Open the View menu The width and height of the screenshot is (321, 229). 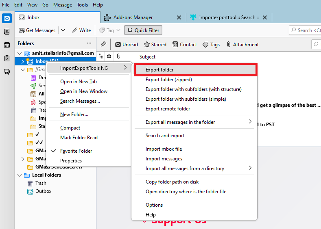click(33, 5)
